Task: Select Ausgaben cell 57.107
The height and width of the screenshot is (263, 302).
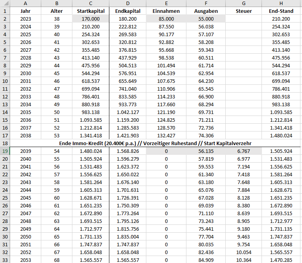Action: click(206, 35)
